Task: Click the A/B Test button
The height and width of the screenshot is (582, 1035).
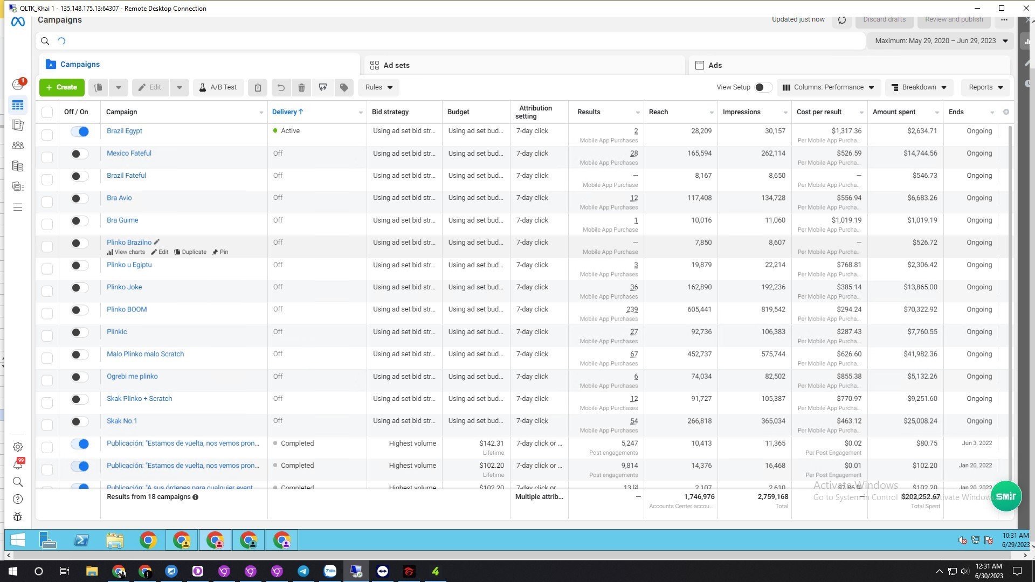Action: click(x=218, y=87)
